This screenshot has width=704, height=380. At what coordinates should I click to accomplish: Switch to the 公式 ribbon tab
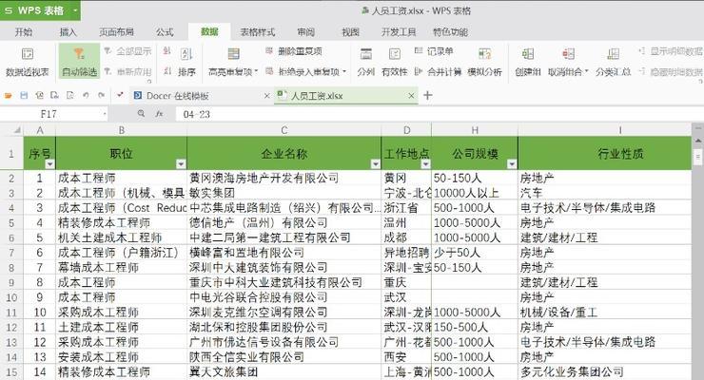[x=165, y=31]
